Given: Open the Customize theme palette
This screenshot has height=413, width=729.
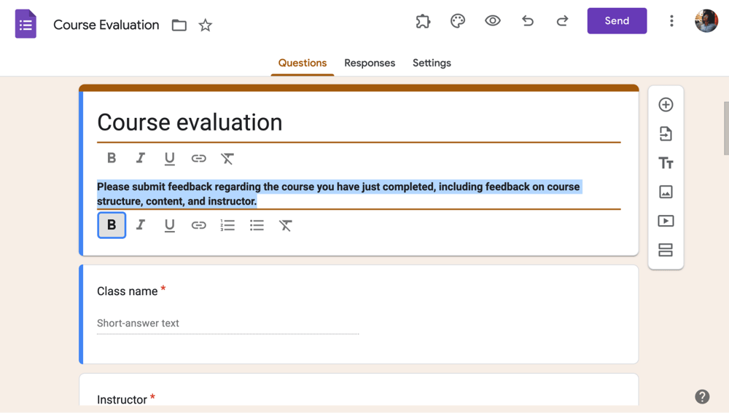Looking at the screenshot, I should point(458,21).
